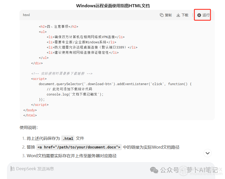Click the green HTML comment line

(62, 74)
